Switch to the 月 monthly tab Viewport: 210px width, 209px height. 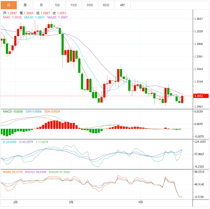(41, 5)
